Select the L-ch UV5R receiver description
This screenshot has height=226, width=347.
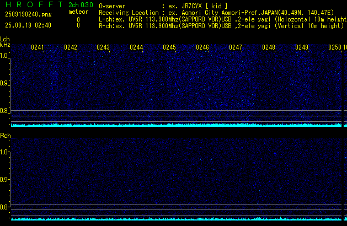[221, 19]
